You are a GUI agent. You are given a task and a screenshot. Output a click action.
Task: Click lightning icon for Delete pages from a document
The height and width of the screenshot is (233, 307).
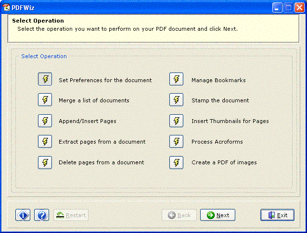tap(45, 162)
